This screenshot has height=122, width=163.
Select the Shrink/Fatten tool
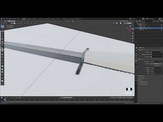(2, 78)
